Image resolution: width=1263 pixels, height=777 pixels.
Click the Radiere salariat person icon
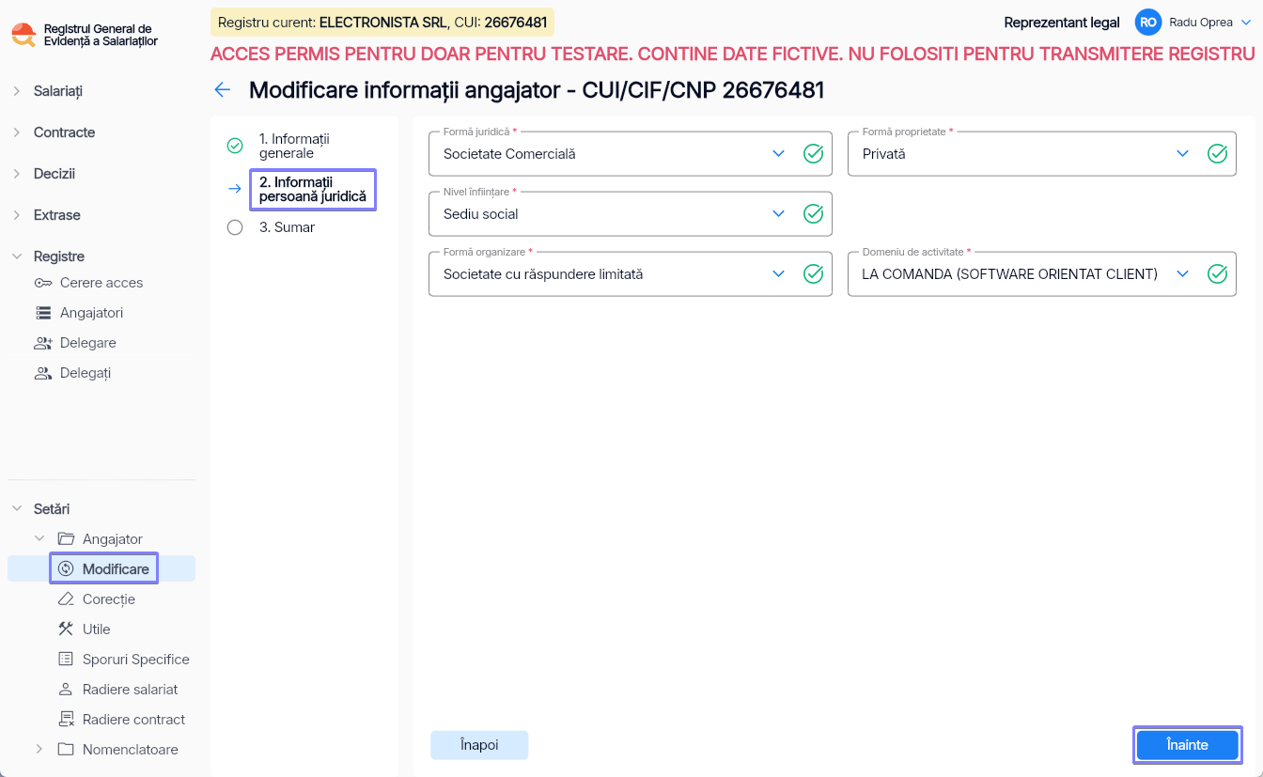click(x=66, y=690)
